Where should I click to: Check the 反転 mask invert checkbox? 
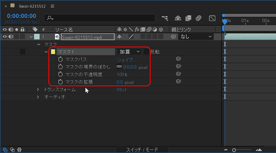pyautogui.click(x=146, y=52)
